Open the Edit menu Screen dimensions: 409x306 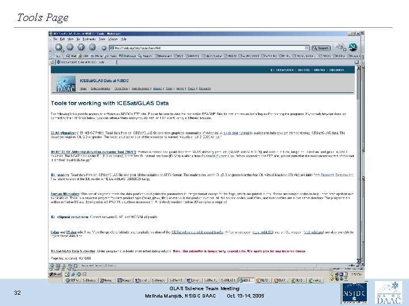(62, 39)
